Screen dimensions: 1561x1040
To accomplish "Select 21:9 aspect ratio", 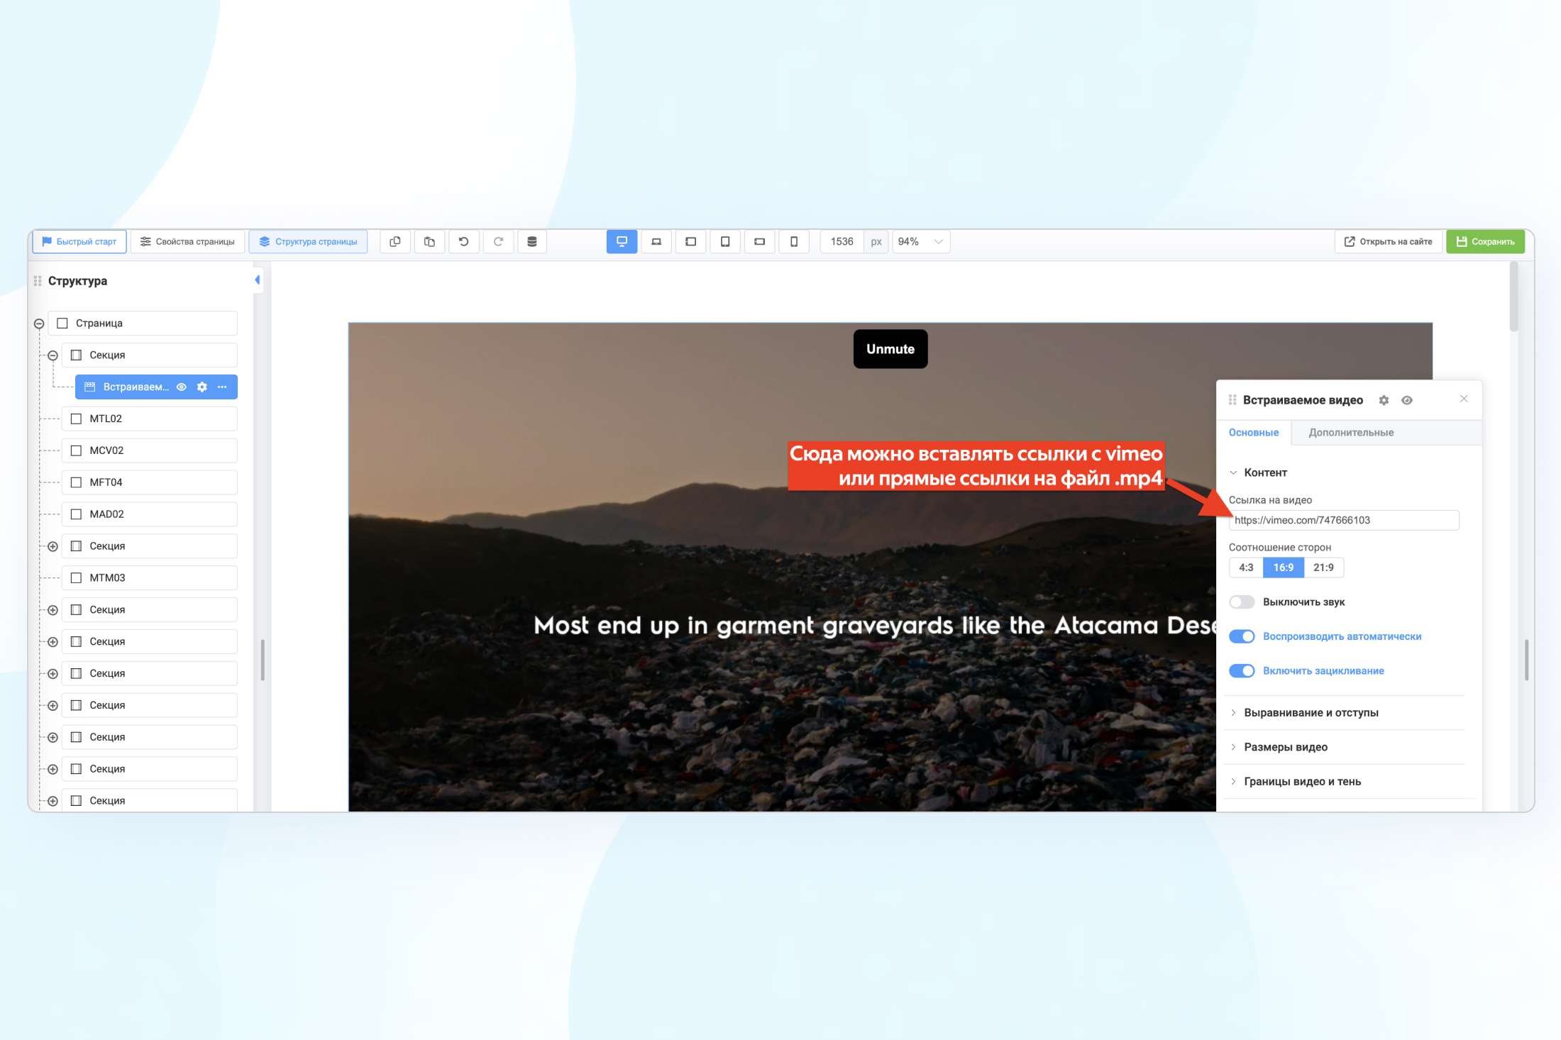I will [x=1323, y=568].
